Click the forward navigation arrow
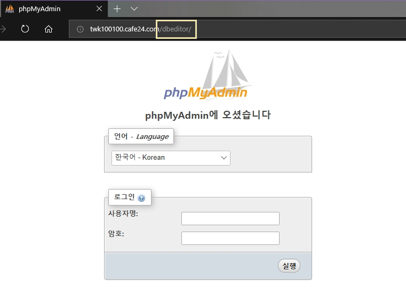 tap(3, 29)
